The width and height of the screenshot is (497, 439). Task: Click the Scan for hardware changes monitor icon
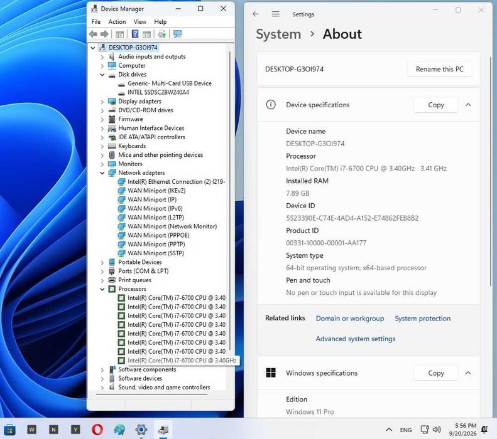[x=177, y=34]
